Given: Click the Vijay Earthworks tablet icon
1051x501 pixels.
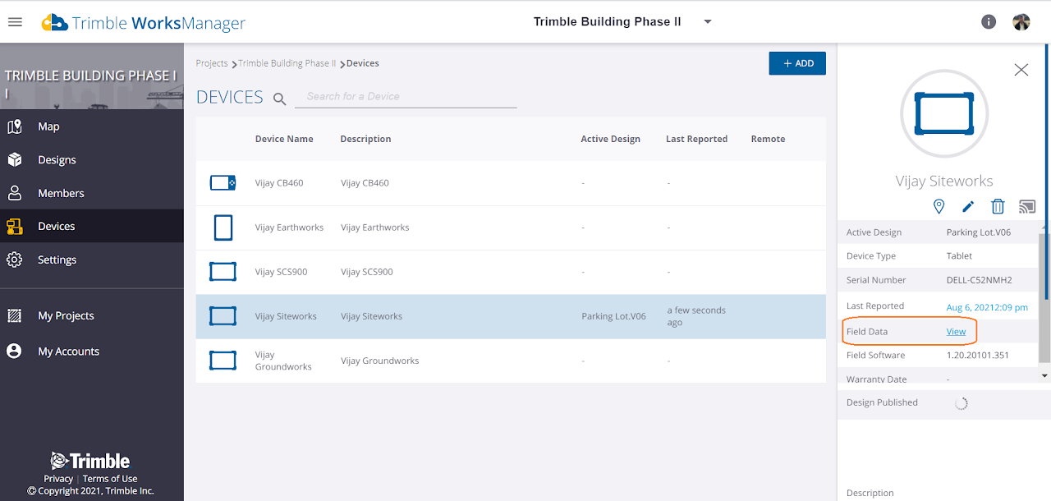Looking at the screenshot, I should pyautogui.click(x=223, y=228).
